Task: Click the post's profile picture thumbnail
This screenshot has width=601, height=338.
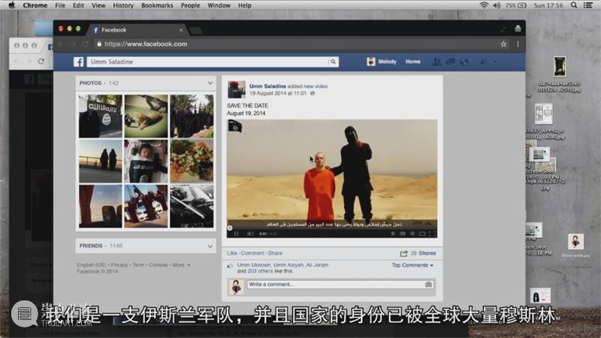Action: pyautogui.click(x=237, y=89)
